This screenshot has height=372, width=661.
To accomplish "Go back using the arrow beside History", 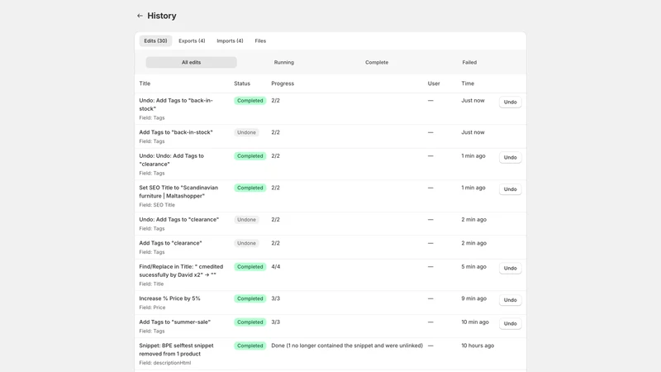I will [x=140, y=16].
